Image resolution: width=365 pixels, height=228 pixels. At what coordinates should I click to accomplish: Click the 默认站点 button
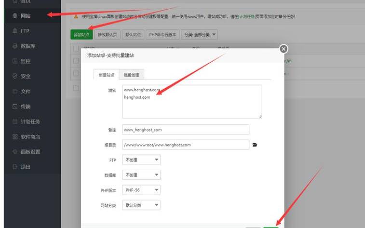tap(133, 35)
